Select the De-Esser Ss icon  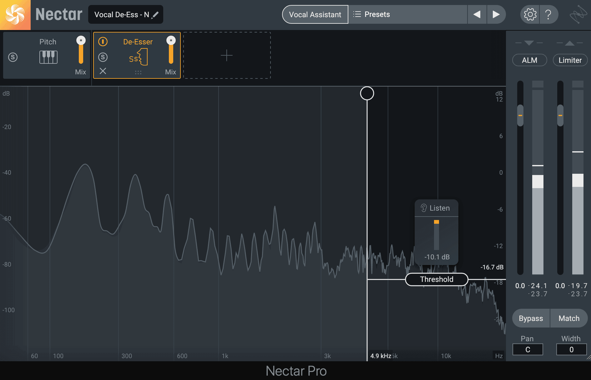138,57
